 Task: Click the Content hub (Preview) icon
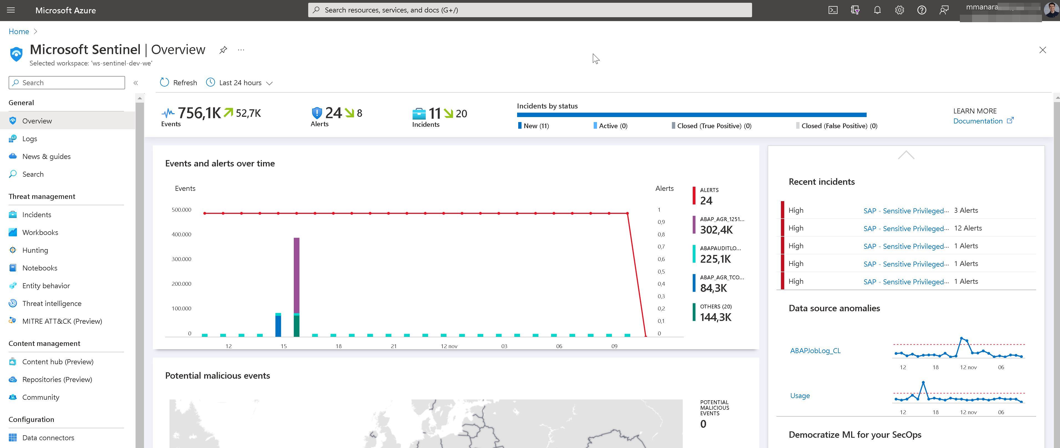13,361
